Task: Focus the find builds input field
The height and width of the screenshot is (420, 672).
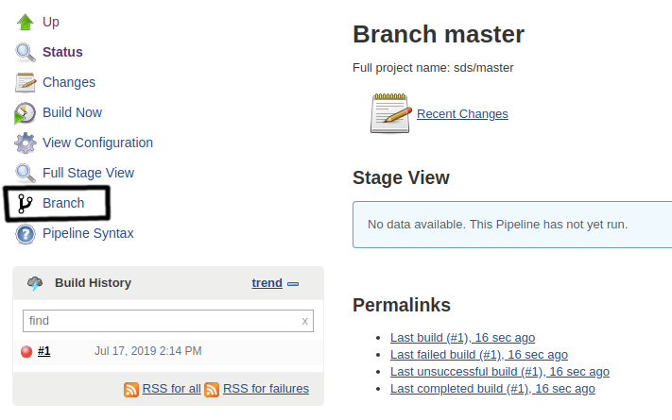Action: pyautogui.click(x=168, y=321)
